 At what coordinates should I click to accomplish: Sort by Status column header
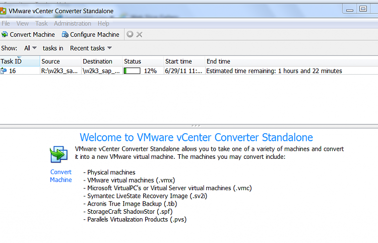(x=143, y=61)
